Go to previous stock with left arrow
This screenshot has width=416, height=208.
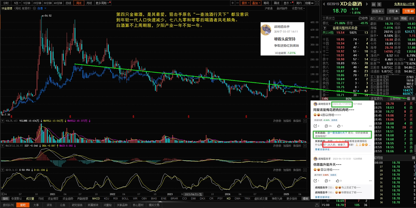coord(324,4)
